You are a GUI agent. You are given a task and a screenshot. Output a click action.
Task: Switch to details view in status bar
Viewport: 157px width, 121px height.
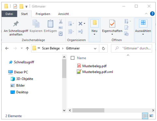[x=145, y=116]
